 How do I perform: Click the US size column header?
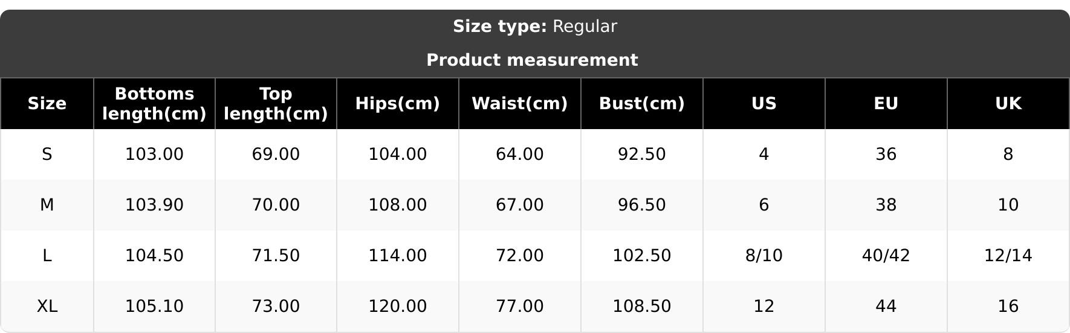(x=764, y=104)
